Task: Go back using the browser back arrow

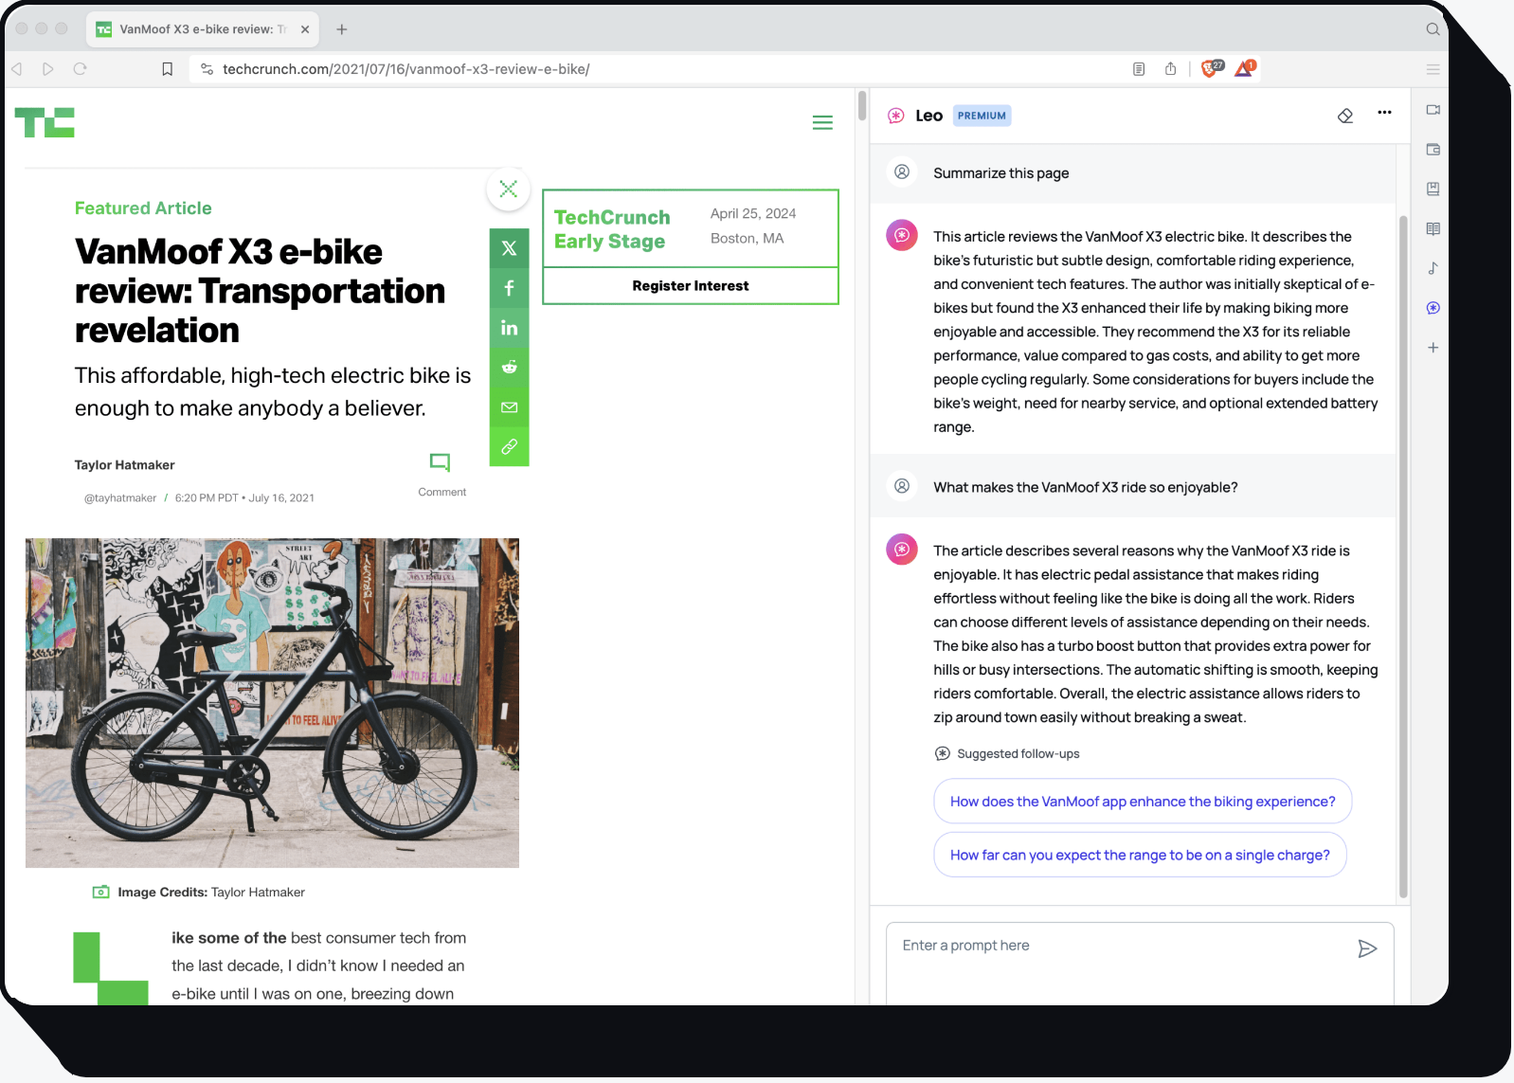Action: 16,69
